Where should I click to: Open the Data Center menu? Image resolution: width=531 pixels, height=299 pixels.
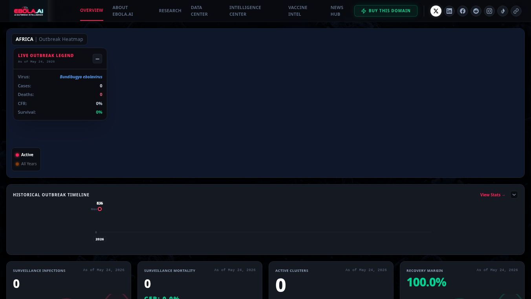pyautogui.click(x=199, y=11)
